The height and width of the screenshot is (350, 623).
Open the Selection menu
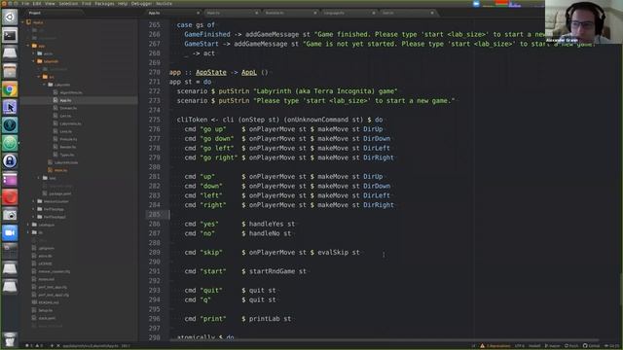pos(68,4)
